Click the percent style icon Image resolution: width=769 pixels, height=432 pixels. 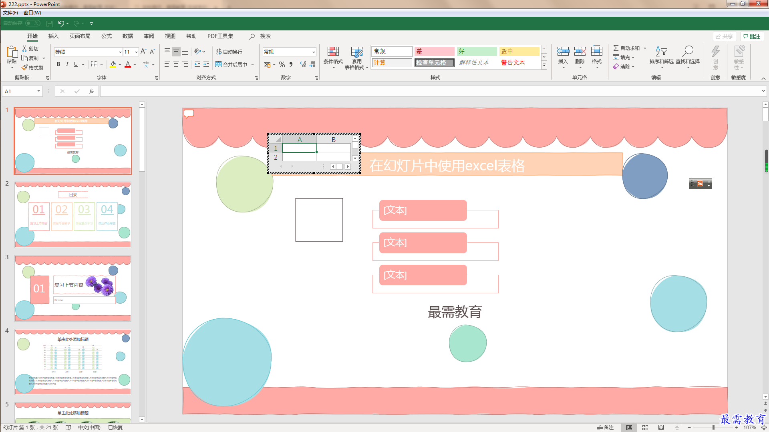click(x=282, y=64)
